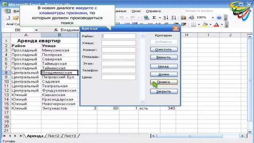Viewport: 254px width, 143px height.
Task: Open the Borders dropdown arrow
Action: [199, 25]
